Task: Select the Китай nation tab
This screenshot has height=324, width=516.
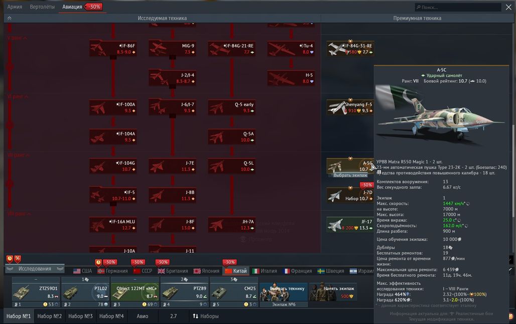Action: point(236,271)
